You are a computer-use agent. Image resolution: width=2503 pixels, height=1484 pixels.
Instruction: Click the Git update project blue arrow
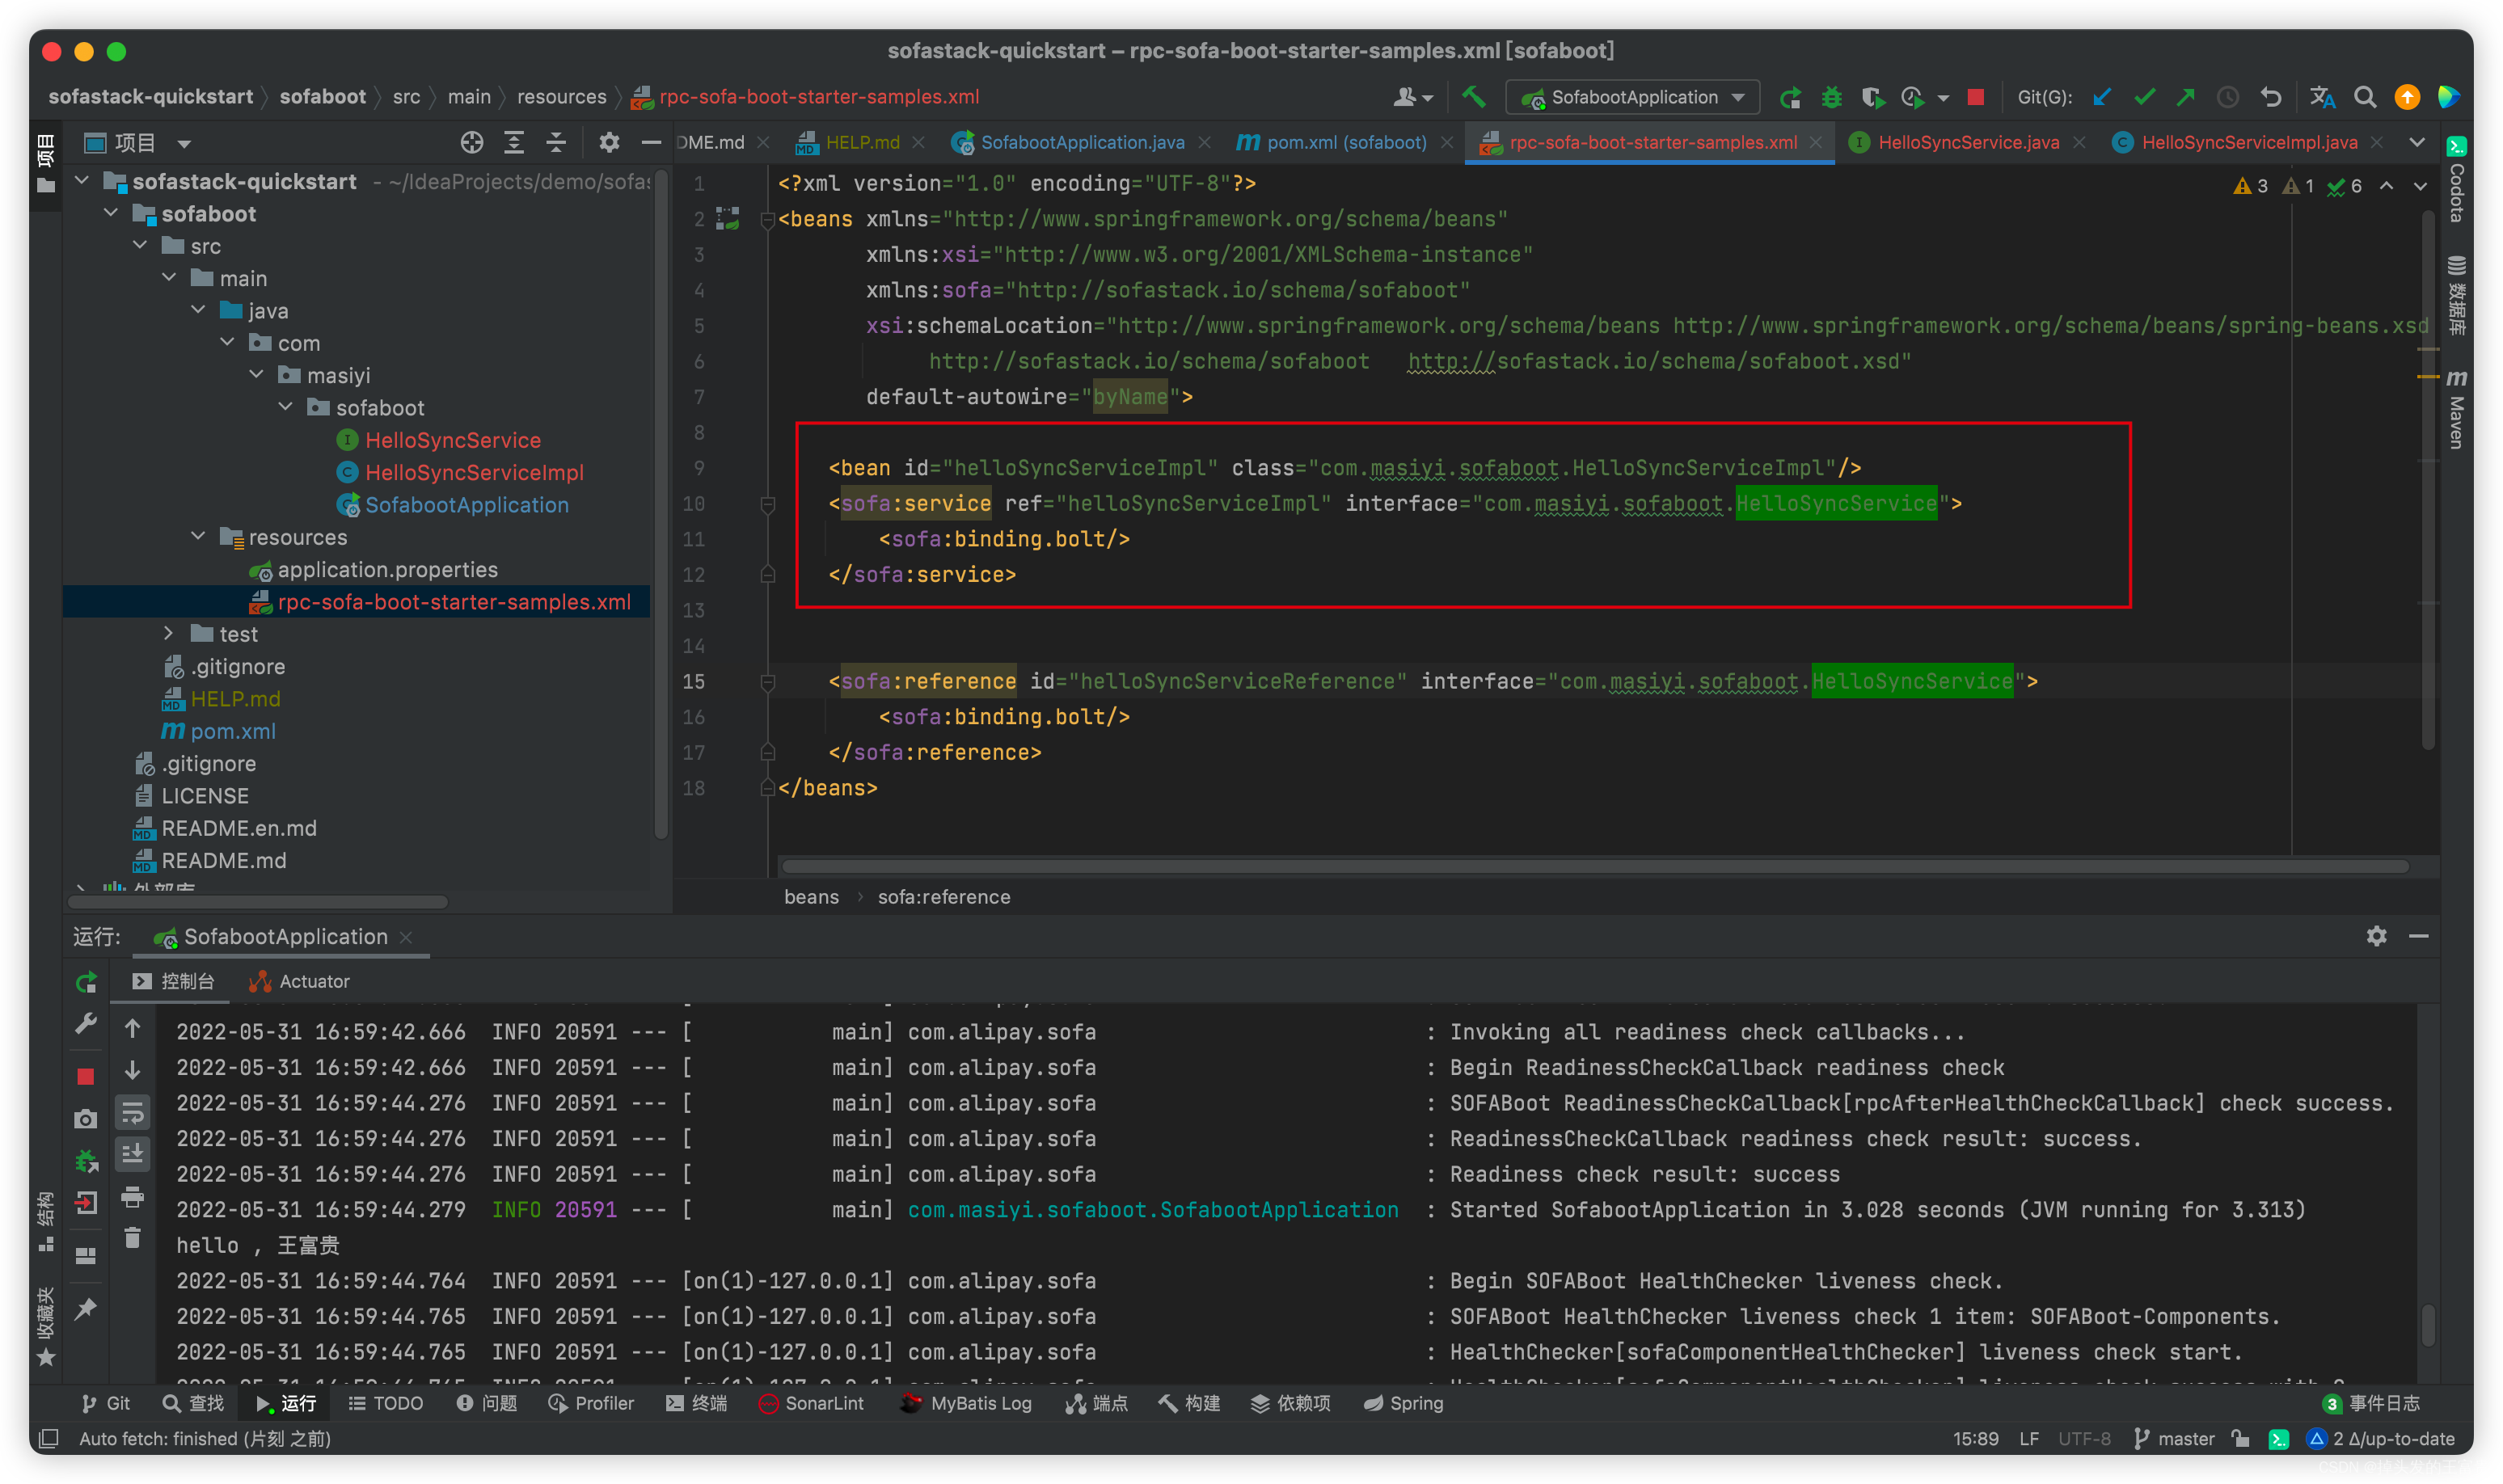(x=2101, y=97)
